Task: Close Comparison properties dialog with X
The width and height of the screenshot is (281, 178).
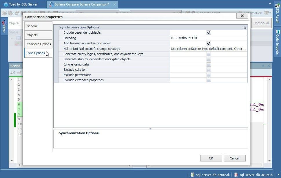Action: point(242,16)
